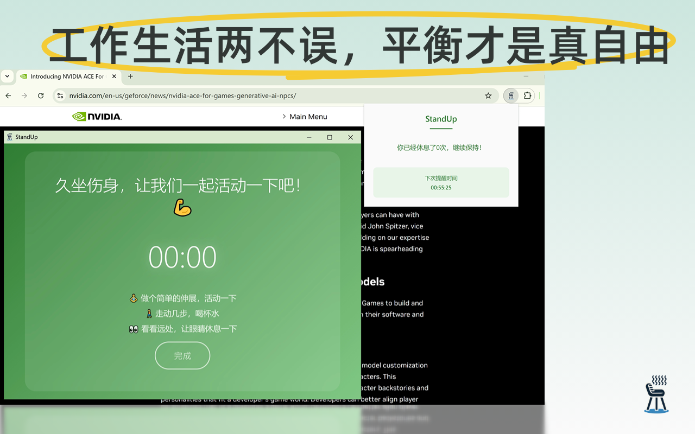Click the new tab plus button
This screenshot has width=695, height=434.
click(130, 76)
